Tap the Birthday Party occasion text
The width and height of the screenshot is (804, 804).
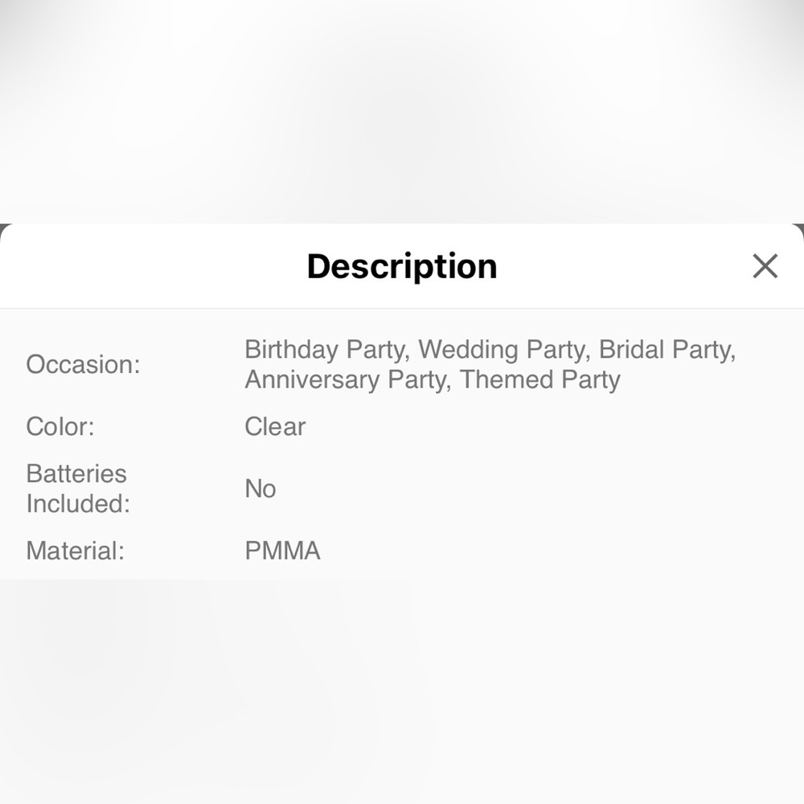pos(327,350)
